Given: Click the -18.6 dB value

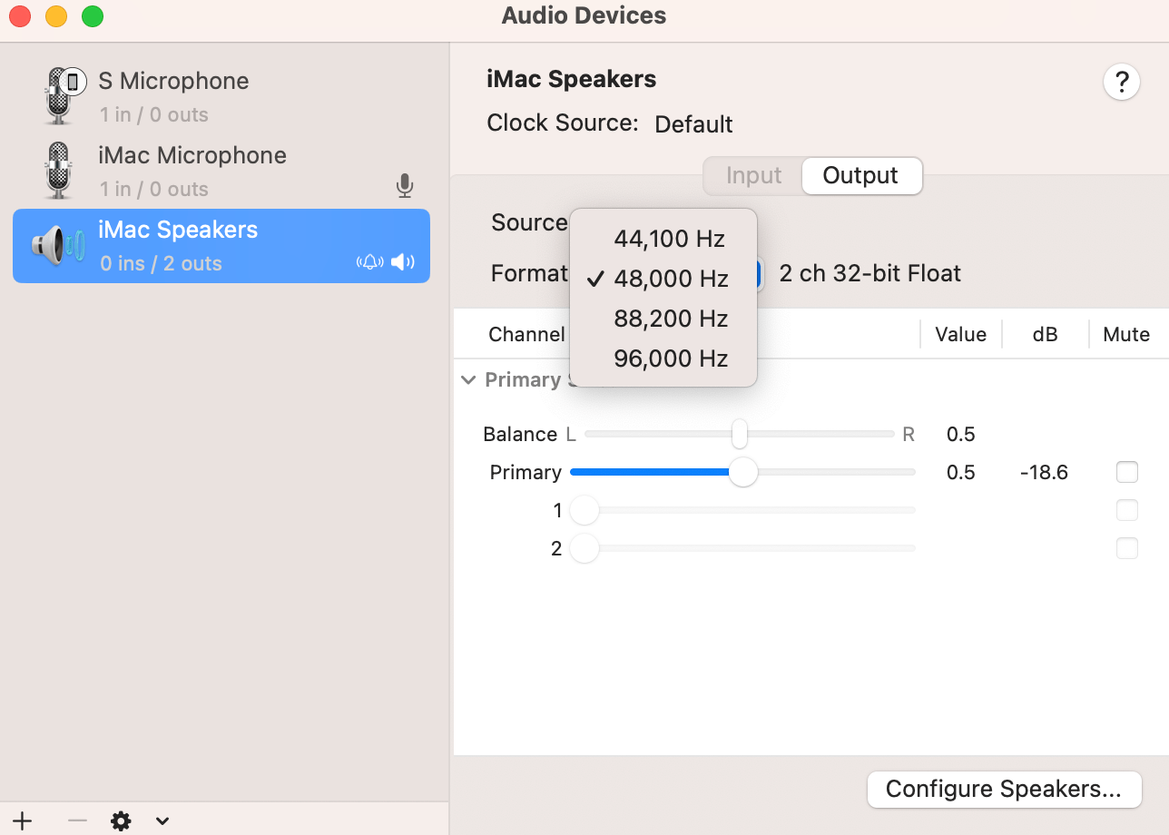Looking at the screenshot, I should 1044,472.
